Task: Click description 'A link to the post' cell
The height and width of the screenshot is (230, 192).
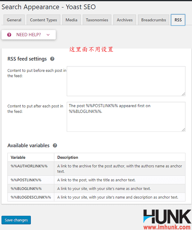Action: click(120, 180)
